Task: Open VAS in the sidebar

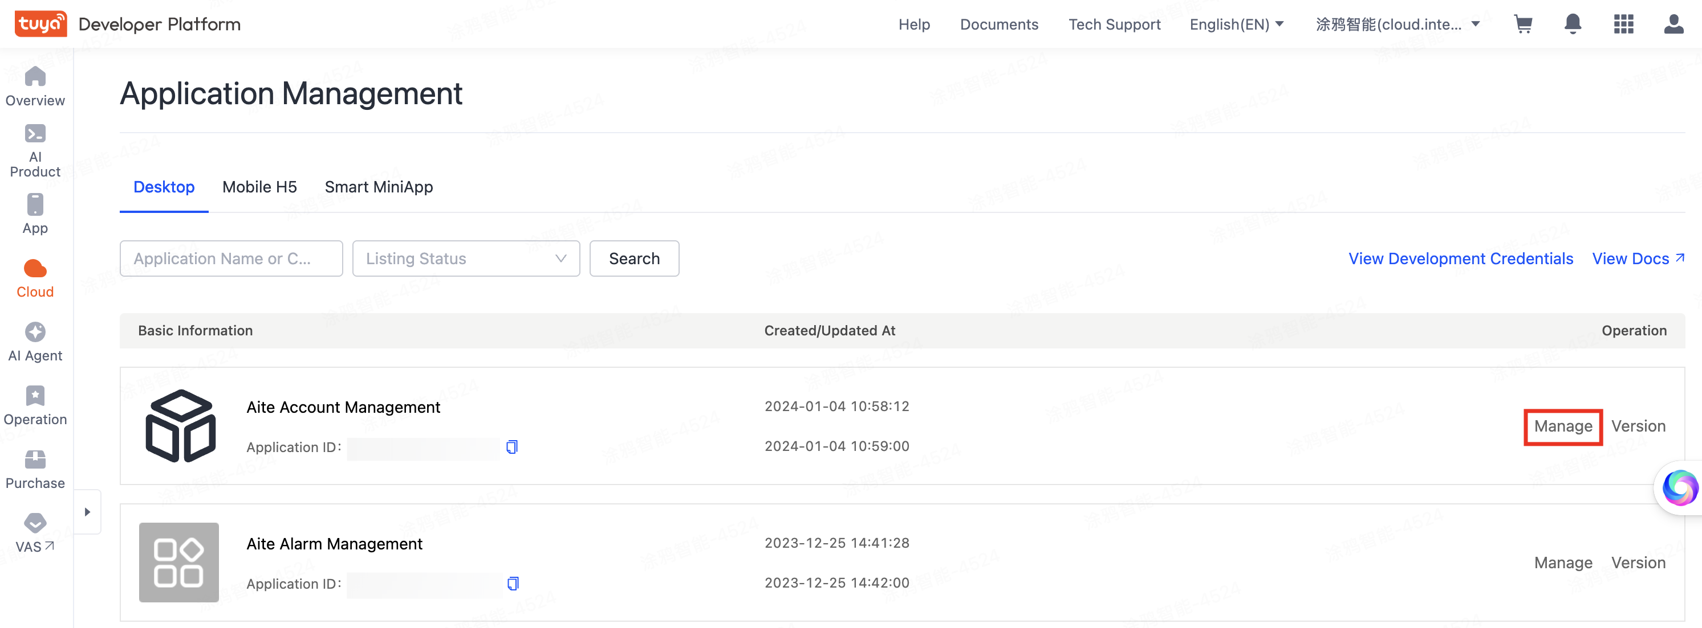Action: pos(34,531)
